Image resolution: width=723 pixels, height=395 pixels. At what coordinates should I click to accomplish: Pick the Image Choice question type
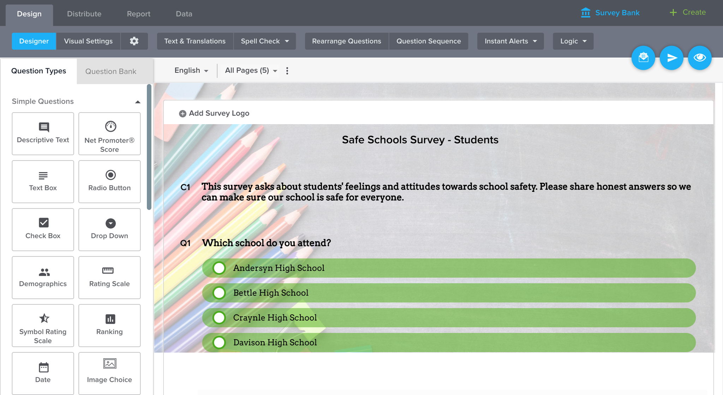tap(109, 373)
